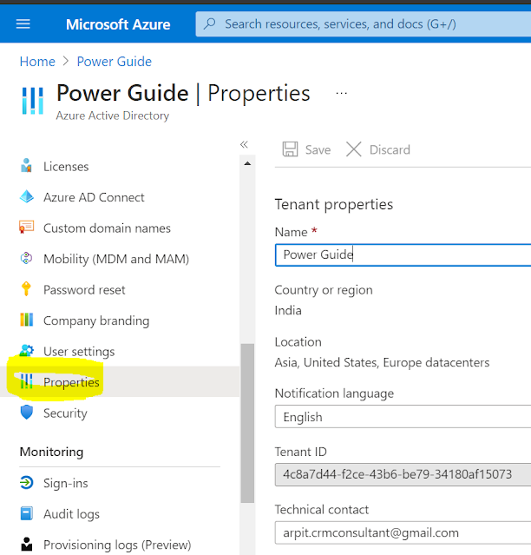Click the search magnifier icon
The image size is (531, 555).
pos(210,23)
